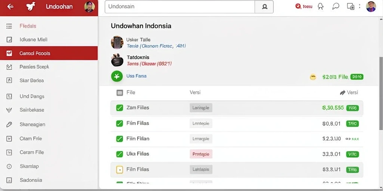This screenshot has height=191, width=383.
Task: Toggle the yellow Filn Fiilas checkbox
Action: click(x=119, y=170)
